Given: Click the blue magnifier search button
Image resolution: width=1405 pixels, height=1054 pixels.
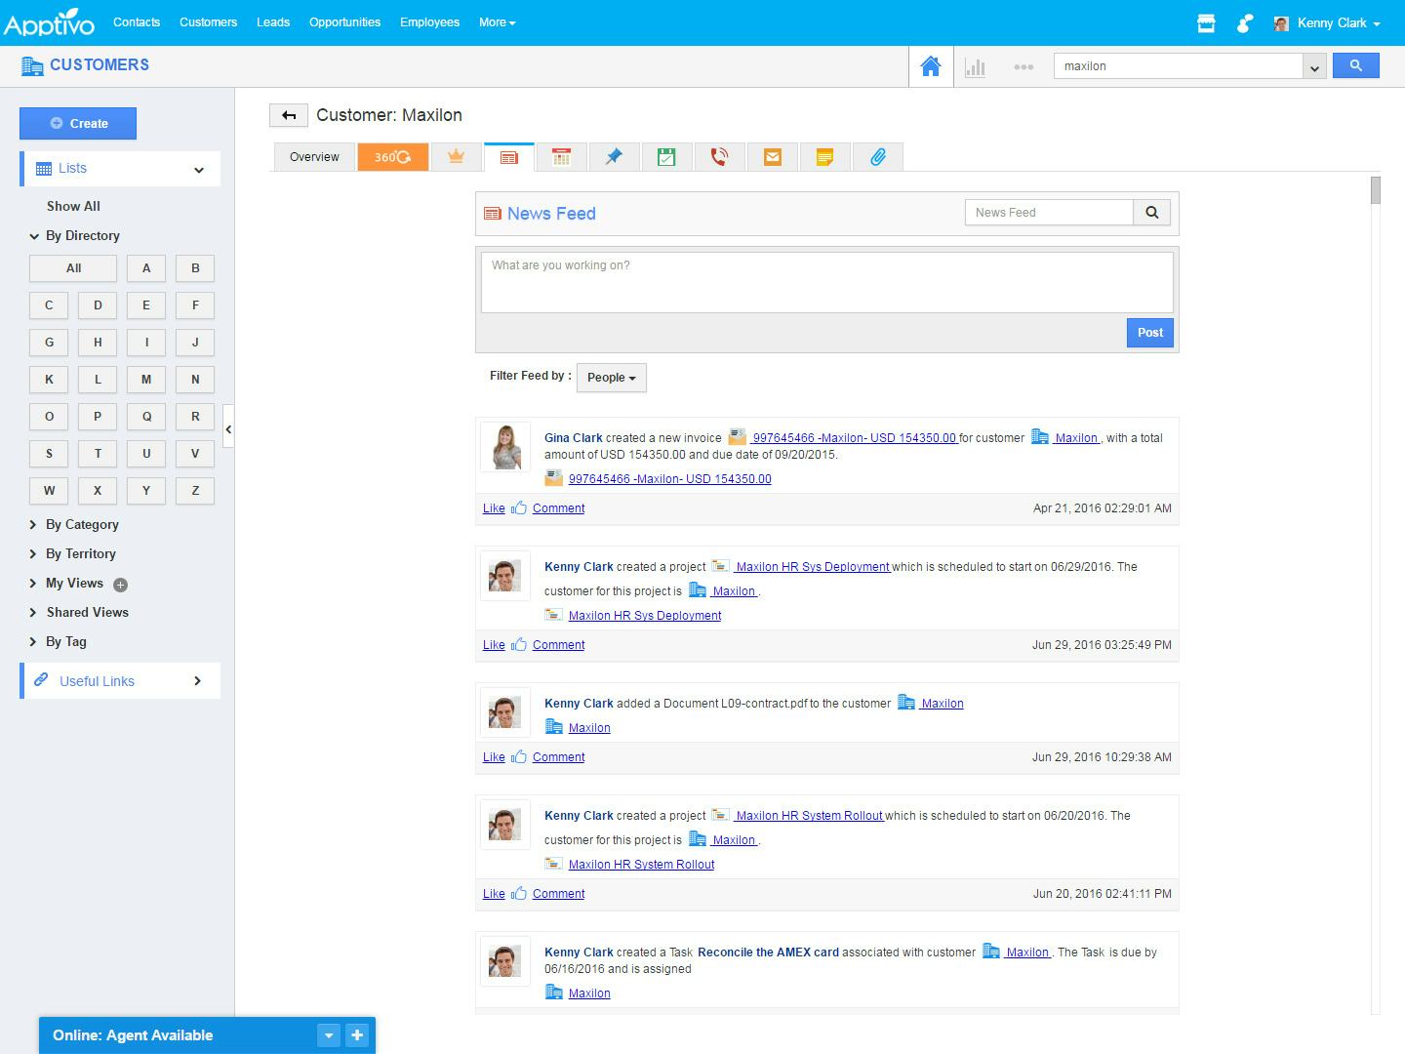Looking at the screenshot, I should 1355,65.
